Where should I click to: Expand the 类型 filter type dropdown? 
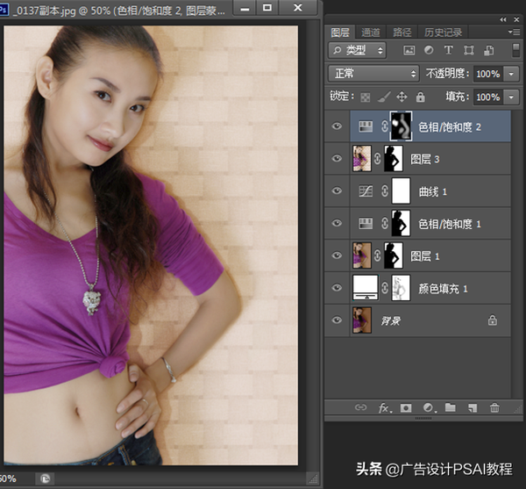coord(358,50)
